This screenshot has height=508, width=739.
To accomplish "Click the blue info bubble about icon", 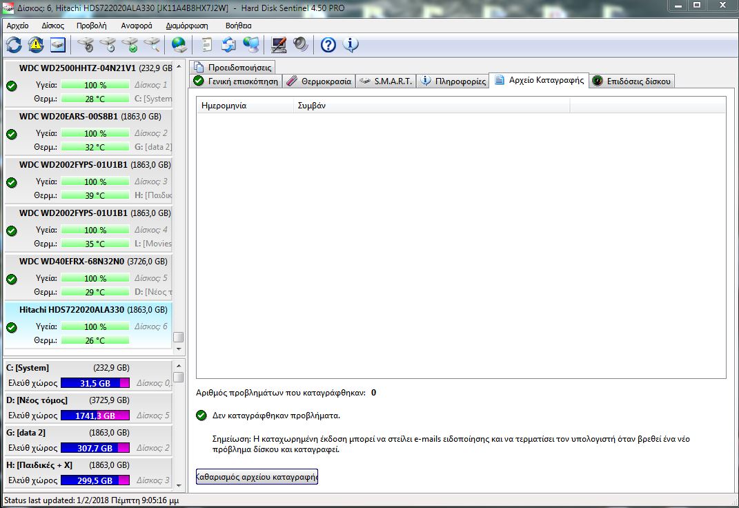I will tap(350, 45).
